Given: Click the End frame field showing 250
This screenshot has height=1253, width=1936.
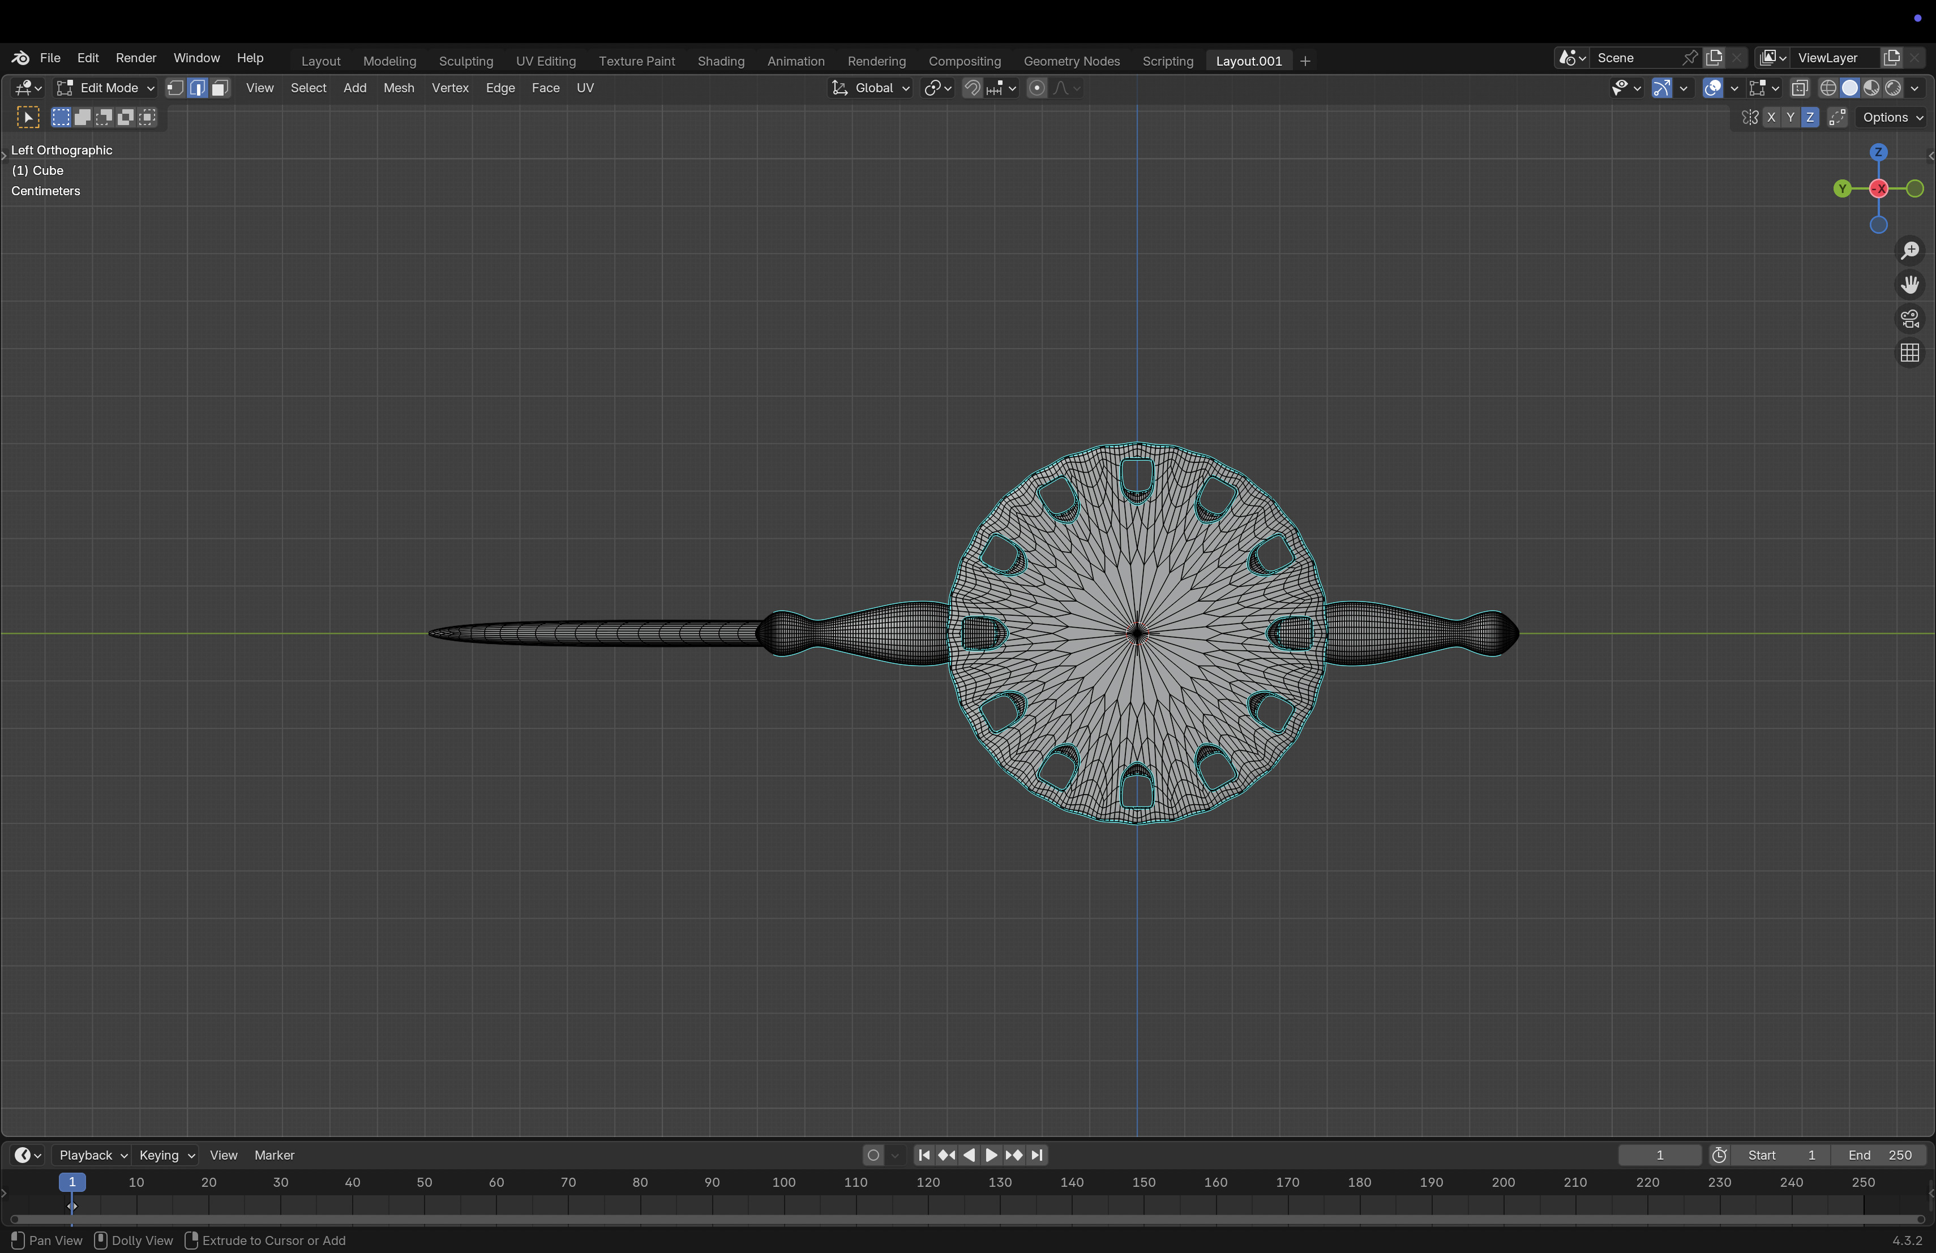Looking at the screenshot, I should [1879, 1156].
